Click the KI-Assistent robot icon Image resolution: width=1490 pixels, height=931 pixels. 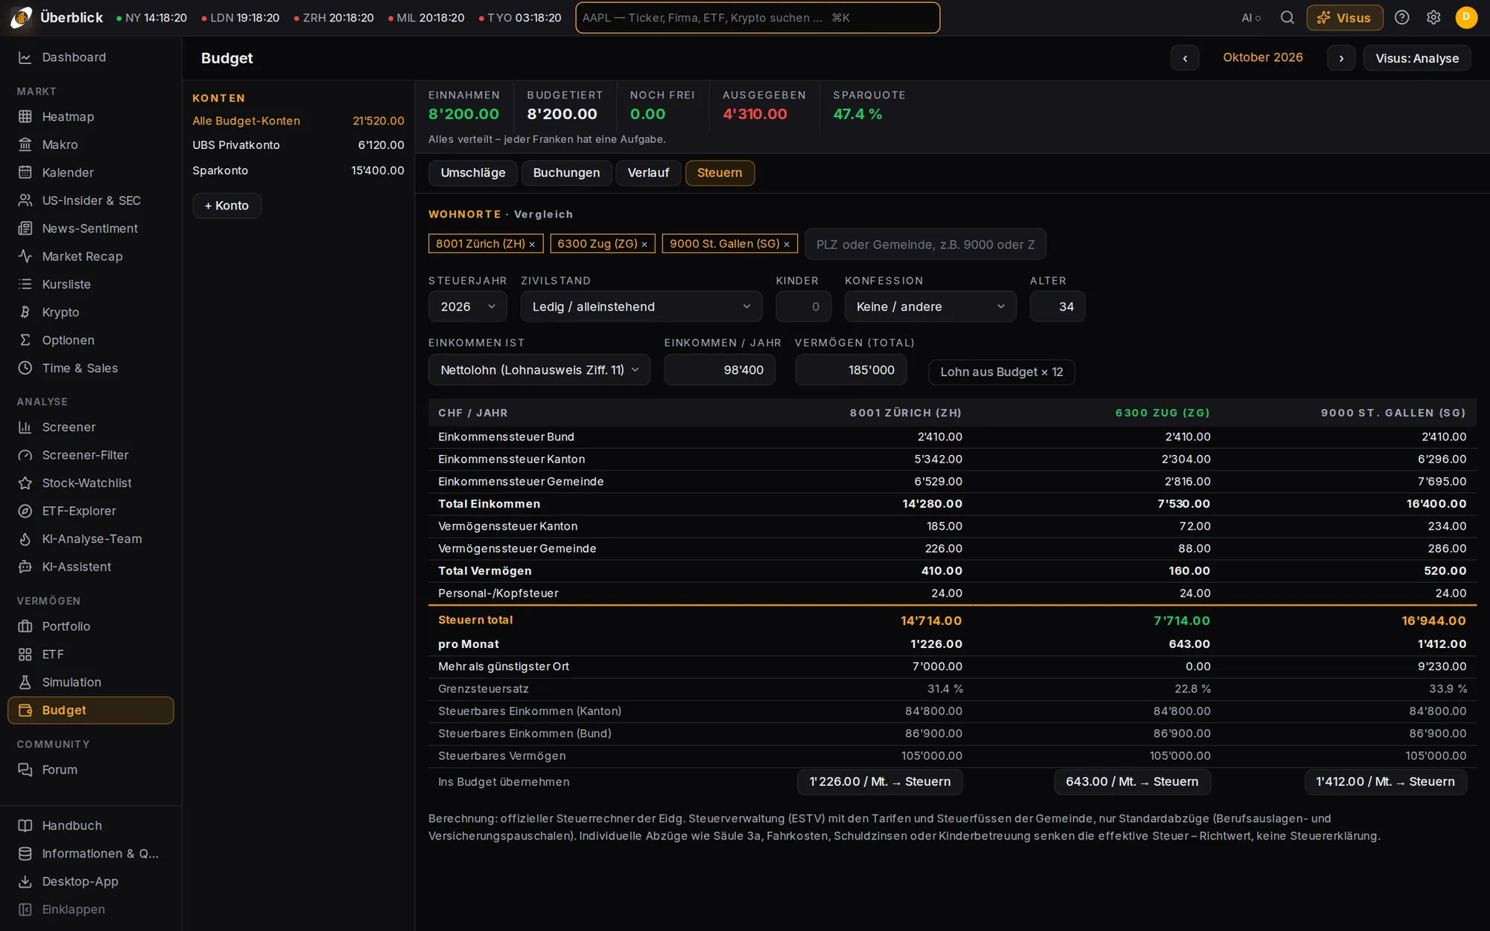25,567
